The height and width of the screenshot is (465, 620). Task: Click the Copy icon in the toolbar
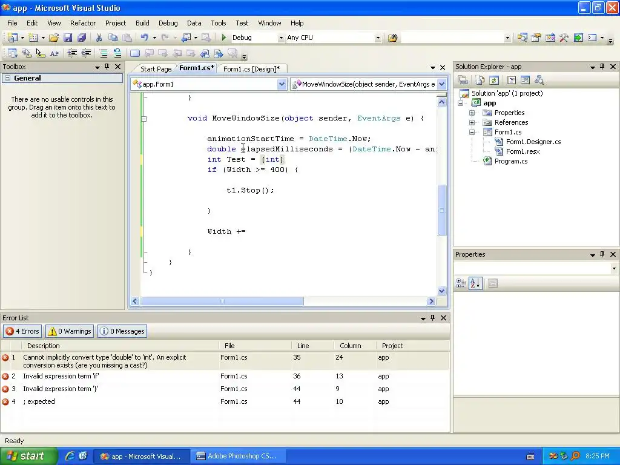[113, 38]
